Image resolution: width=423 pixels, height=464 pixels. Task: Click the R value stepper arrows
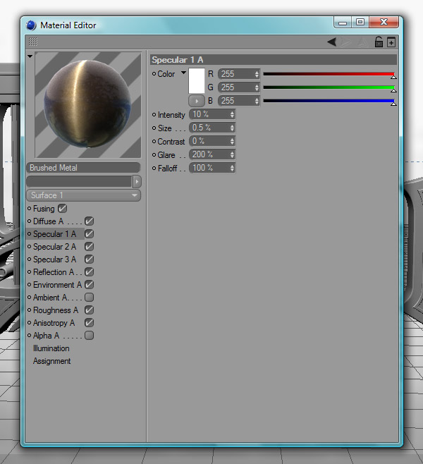[x=257, y=74]
